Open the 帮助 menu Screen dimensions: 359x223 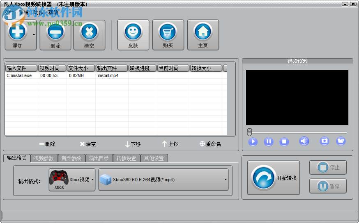tap(53, 12)
